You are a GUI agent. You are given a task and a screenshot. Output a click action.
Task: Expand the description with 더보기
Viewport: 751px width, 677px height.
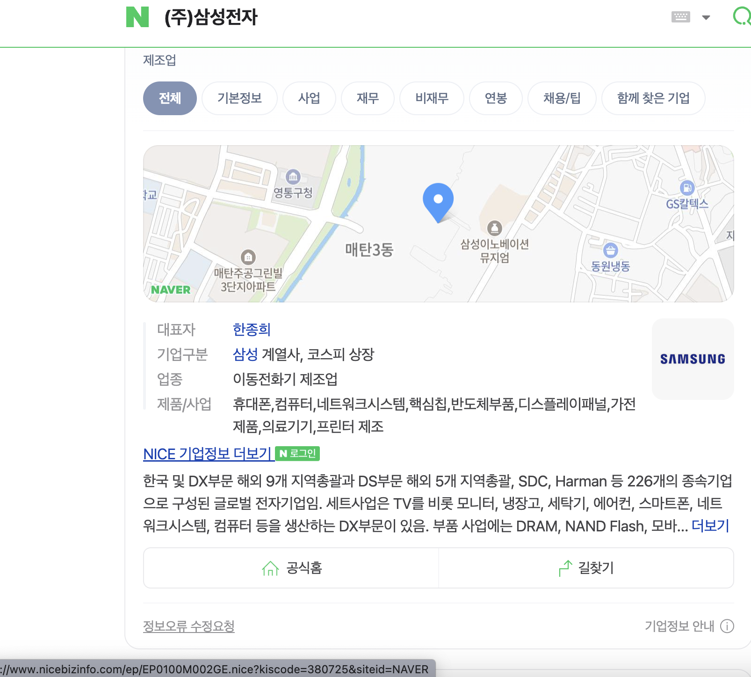[710, 526]
